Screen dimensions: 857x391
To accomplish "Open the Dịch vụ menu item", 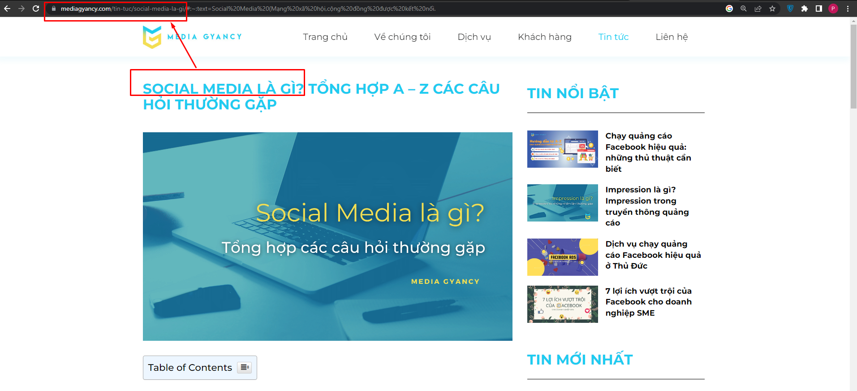I will (474, 37).
